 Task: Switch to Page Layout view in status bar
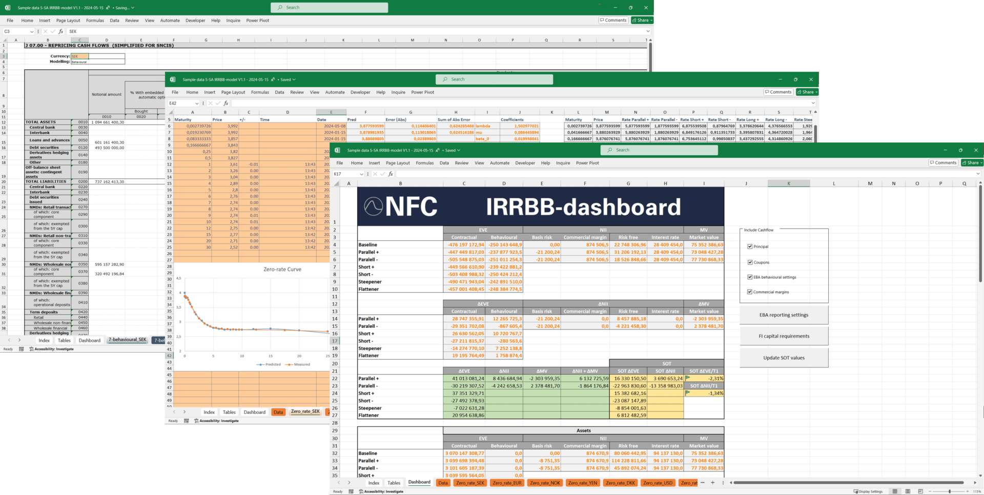(x=907, y=491)
